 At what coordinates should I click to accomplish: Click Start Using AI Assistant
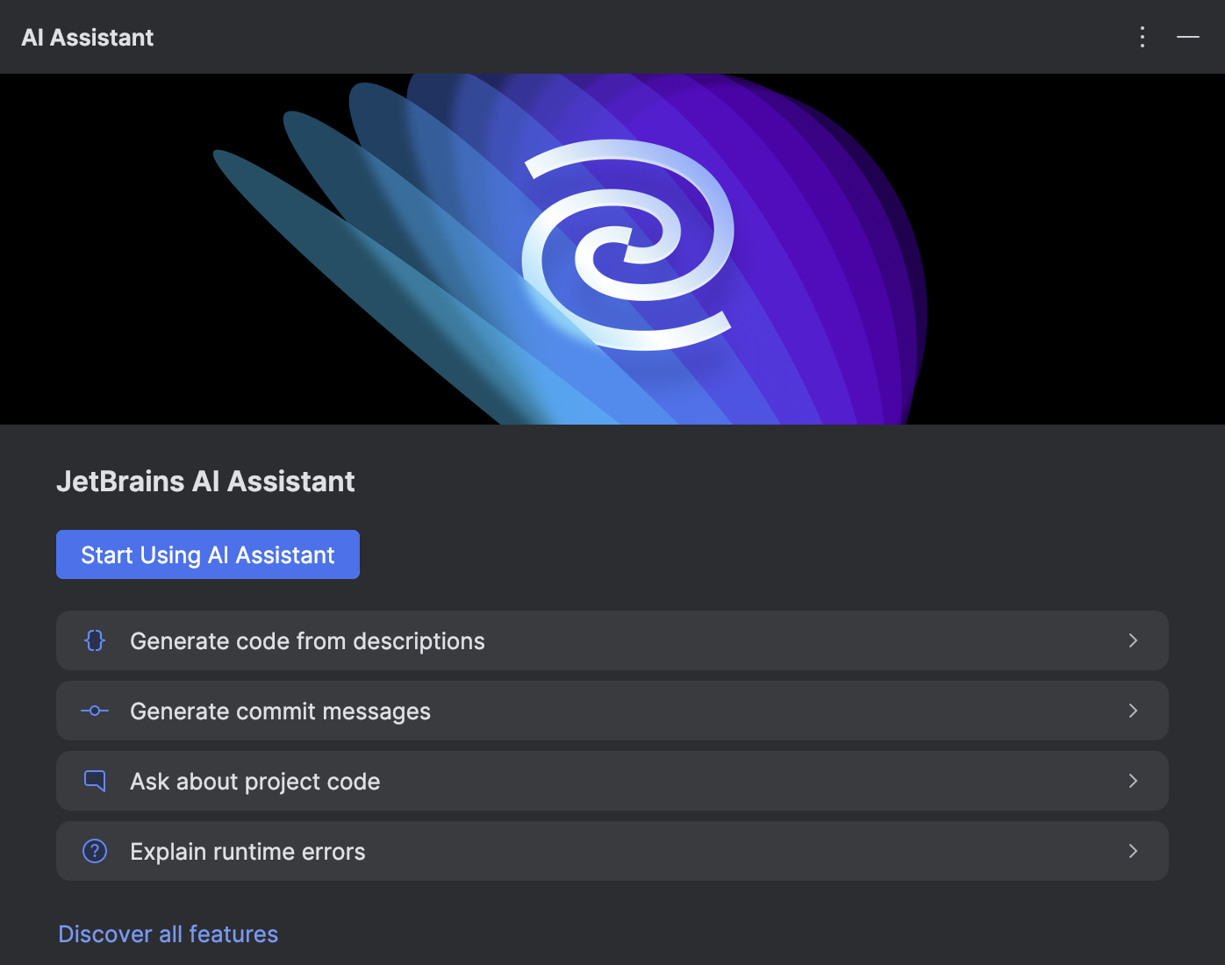tap(207, 554)
